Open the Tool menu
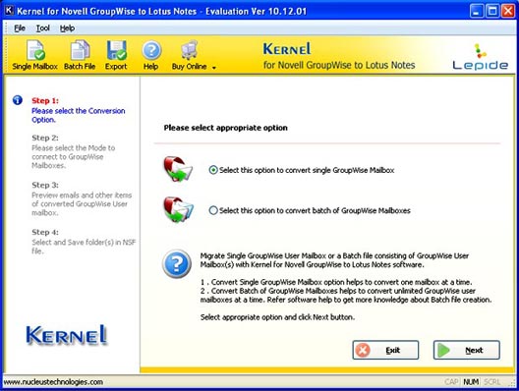The width and height of the screenshot is (519, 391). tap(42, 28)
